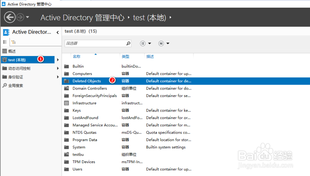Screen dimensions: 310x176
Task: Select the testbu row name
Action: click(x=78, y=155)
